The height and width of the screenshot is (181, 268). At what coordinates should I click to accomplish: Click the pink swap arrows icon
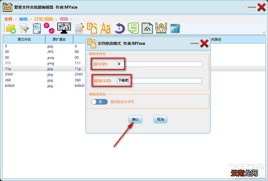[x=49, y=28]
